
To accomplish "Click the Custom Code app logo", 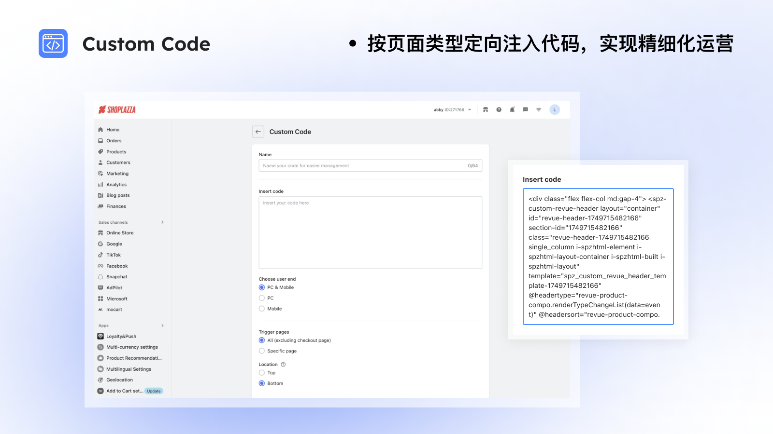I will click(x=53, y=43).
